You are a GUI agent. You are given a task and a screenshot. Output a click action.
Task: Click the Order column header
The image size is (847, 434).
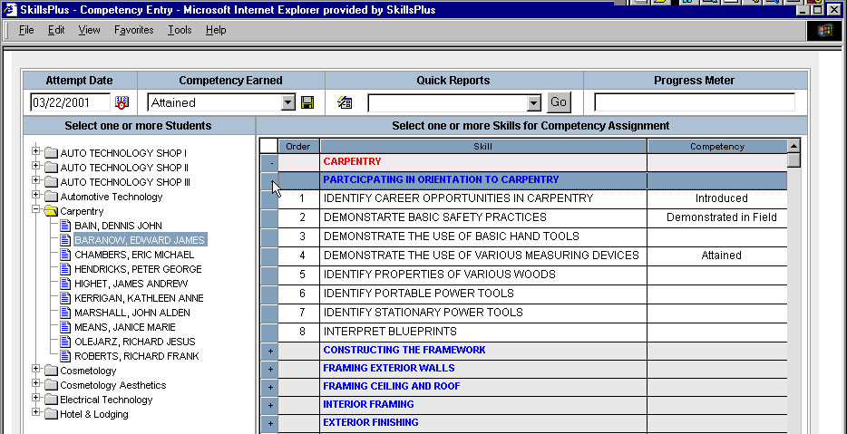[x=298, y=146]
